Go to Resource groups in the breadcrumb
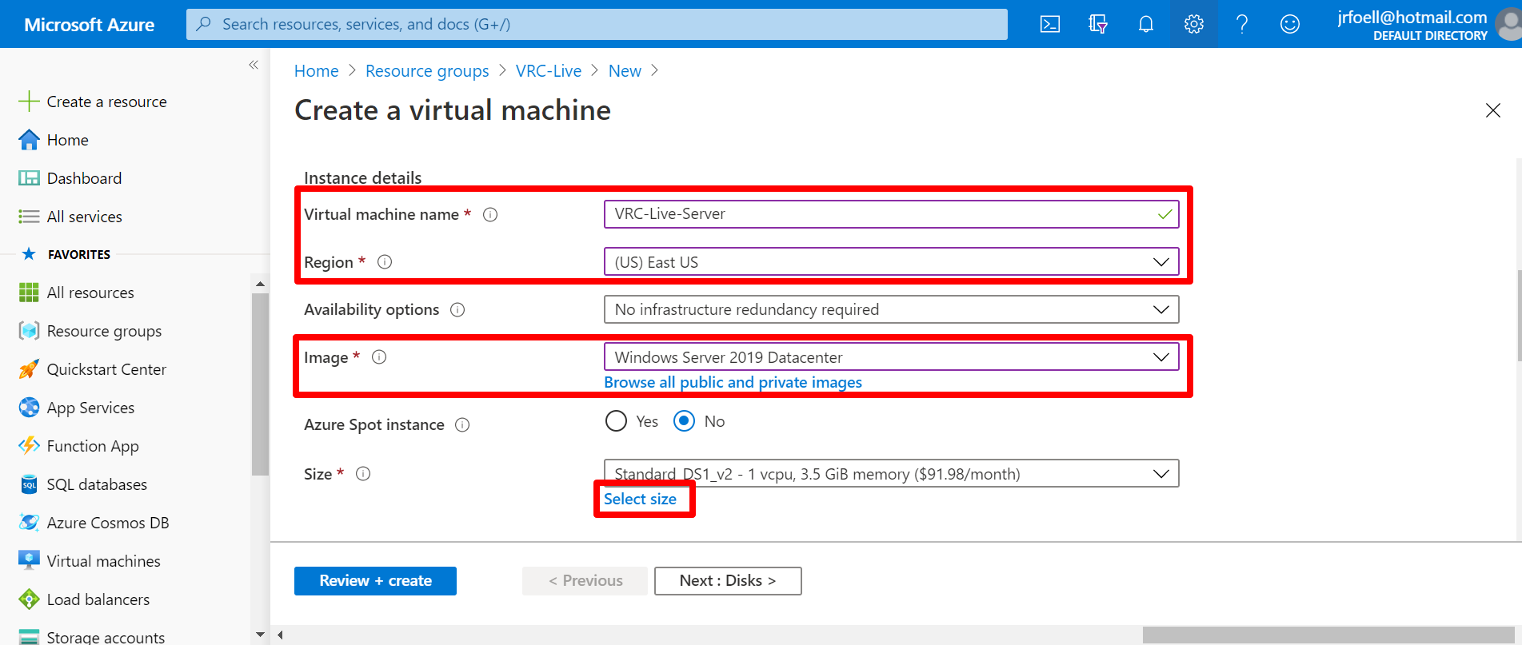The width and height of the screenshot is (1522, 645). [x=427, y=71]
